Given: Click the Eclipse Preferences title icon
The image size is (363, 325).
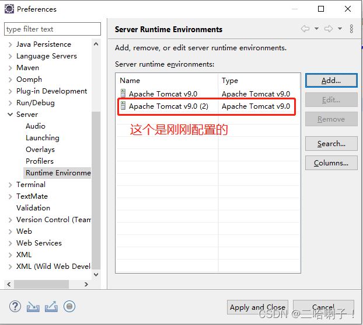Looking at the screenshot, I should pyautogui.click(x=9, y=9).
